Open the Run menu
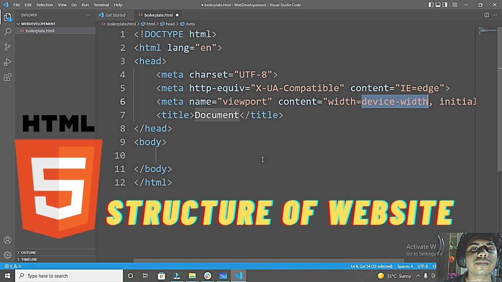502x282 pixels. click(x=85, y=5)
